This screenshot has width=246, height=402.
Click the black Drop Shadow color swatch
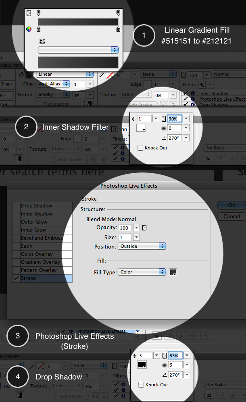142,365
